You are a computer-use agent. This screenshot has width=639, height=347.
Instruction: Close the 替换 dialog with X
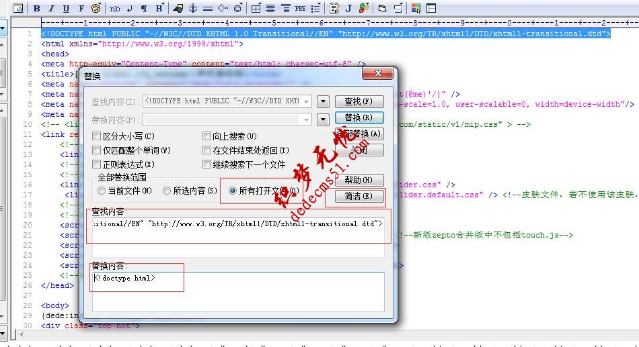coord(378,73)
